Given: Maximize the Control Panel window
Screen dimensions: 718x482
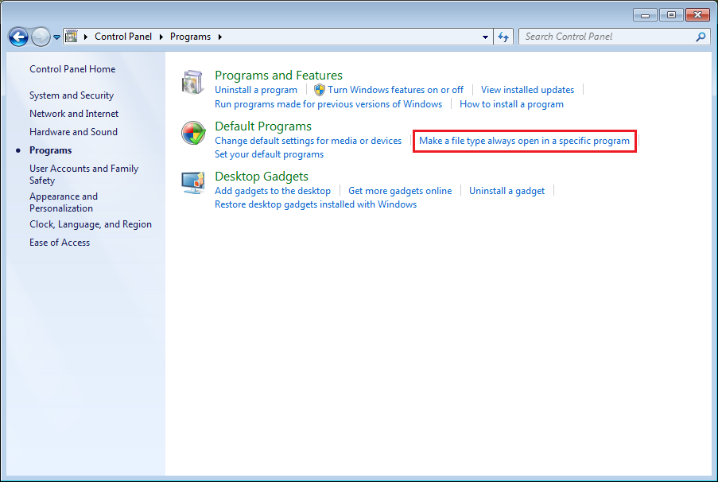Looking at the screenshot, I should [671, 15].
